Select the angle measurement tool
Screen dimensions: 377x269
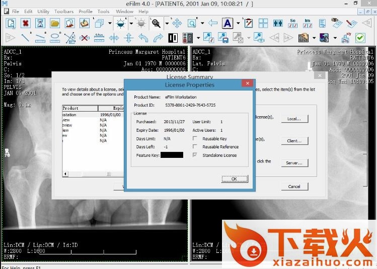click(x=70, y=38)
